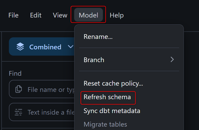Focus the File name or type field
This screenshot has width=199, height=130.
(50, 90)
